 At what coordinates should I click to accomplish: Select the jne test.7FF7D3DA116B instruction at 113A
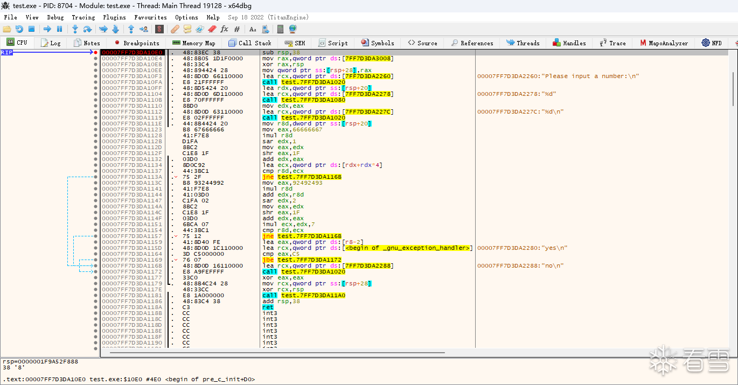point(302,177)
